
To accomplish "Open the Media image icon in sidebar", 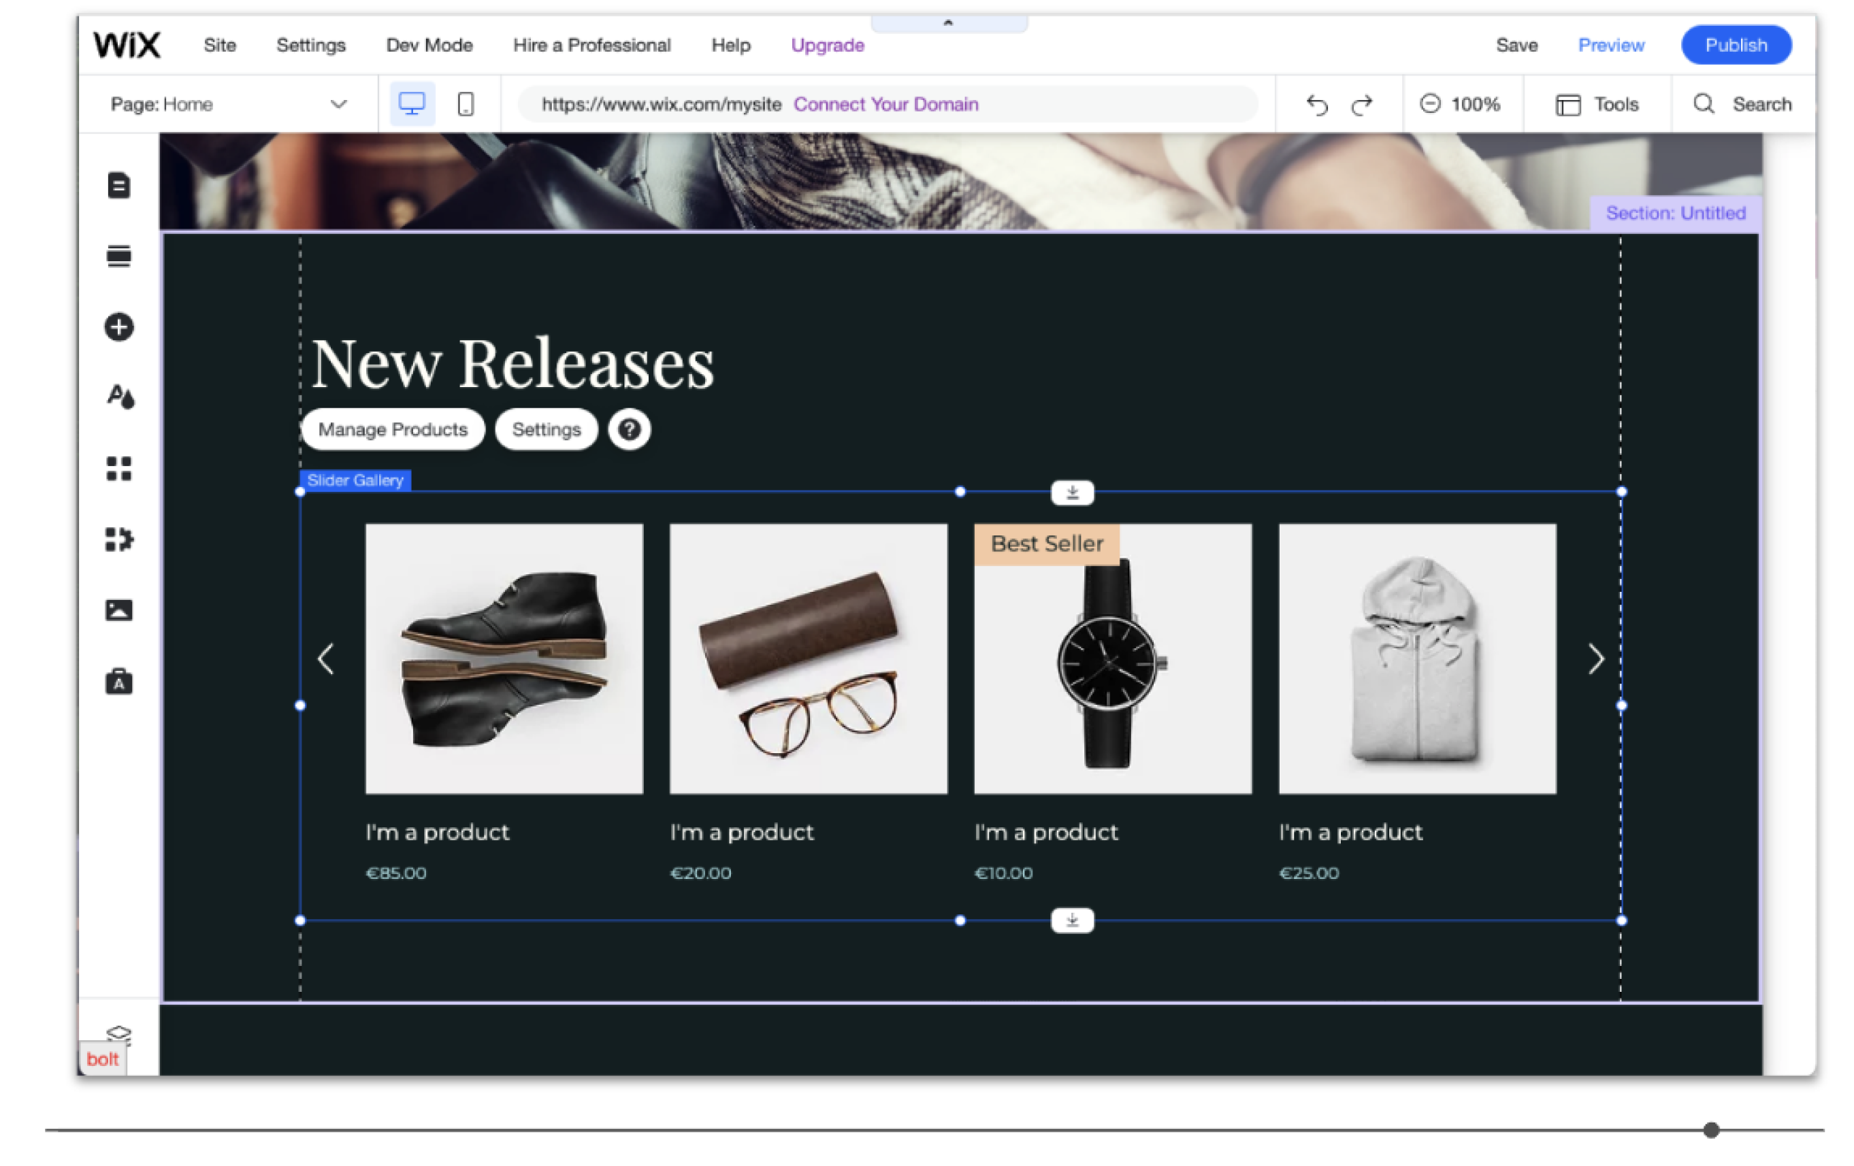I will click(118, 610).
